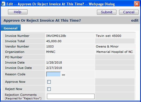Click the Cancel button
This screenshot has height=102, width=141.
tap(129, 12)
